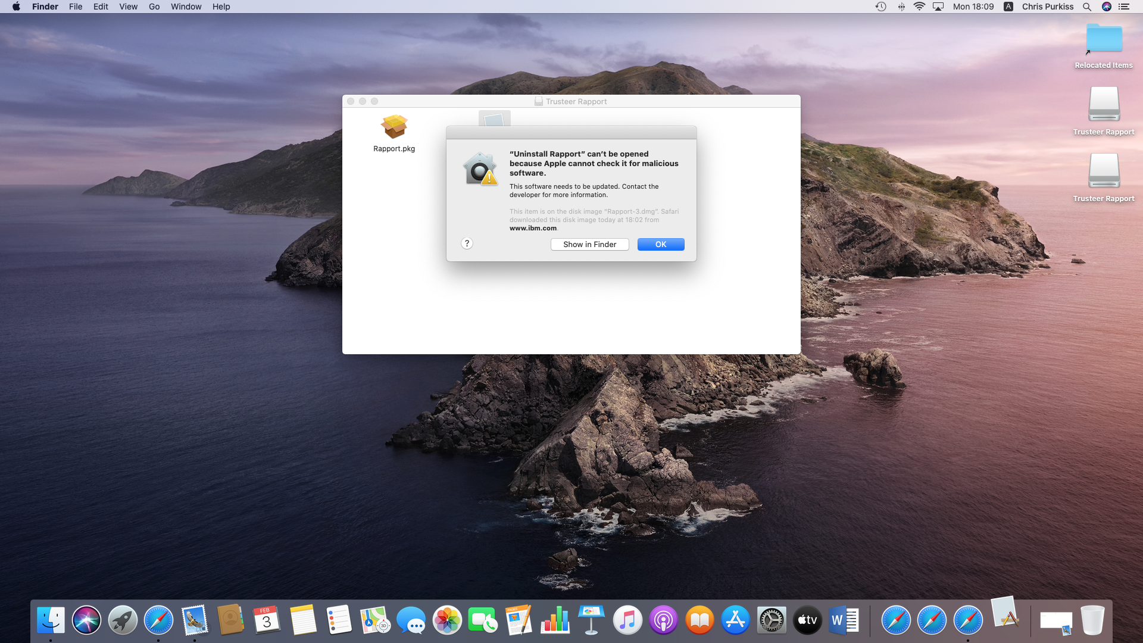Open Microsoft Word from the Dock
This screenshot has height=643, width=1143.
[843, 620]
